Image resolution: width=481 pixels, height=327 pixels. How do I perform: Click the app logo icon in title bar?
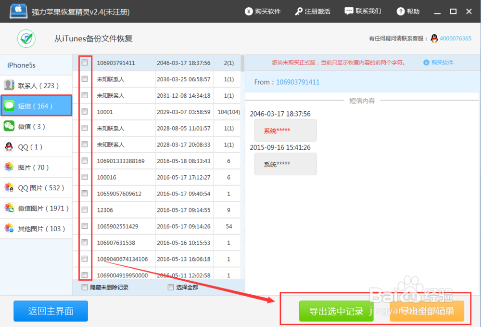click(18, 11)
